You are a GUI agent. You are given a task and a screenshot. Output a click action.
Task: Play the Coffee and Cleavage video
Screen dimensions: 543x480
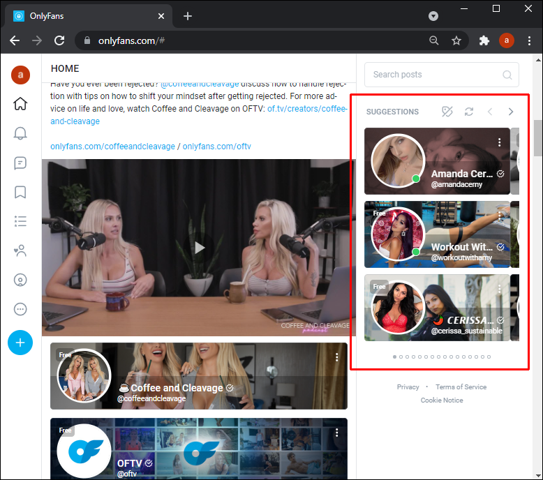(199, 248)
